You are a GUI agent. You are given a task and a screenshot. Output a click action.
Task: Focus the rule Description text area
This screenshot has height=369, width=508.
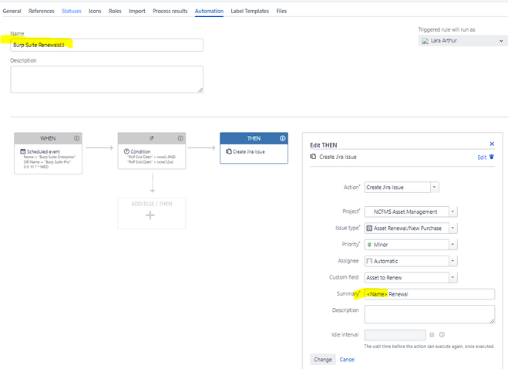[x=107, y=80]
